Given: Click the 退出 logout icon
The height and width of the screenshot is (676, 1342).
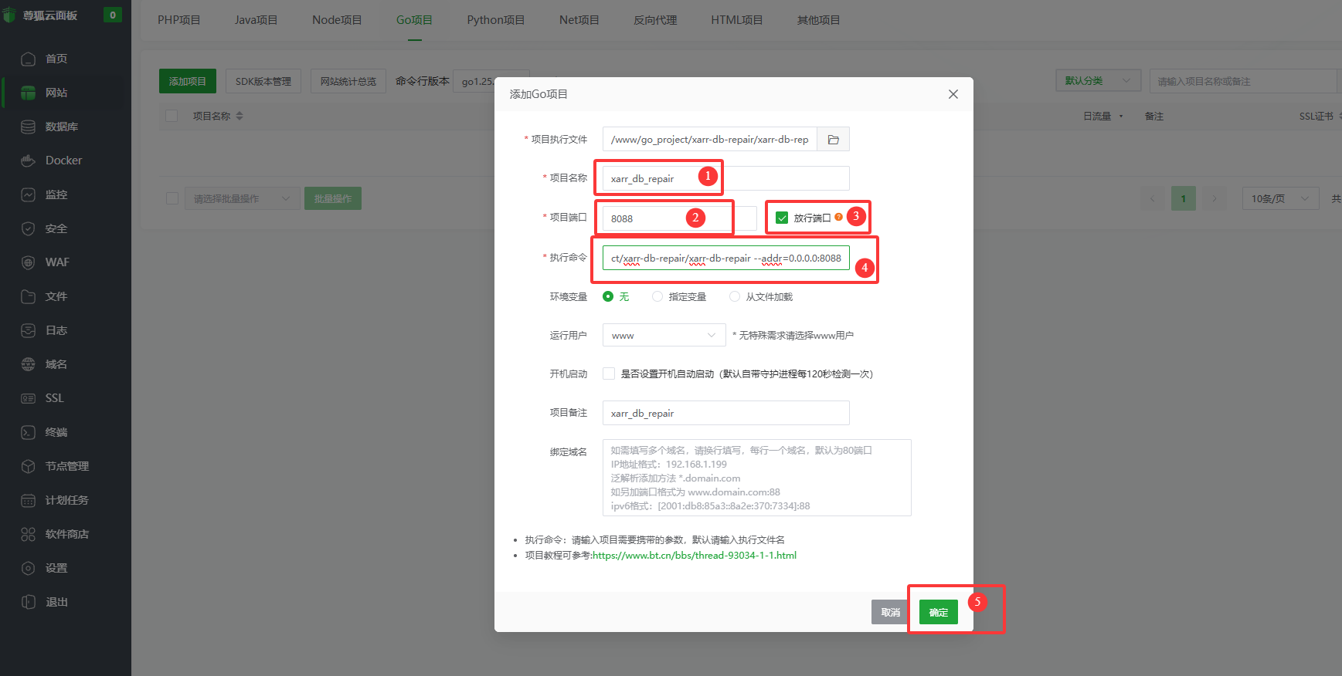Looking at the screenshot, I should point(29,602).
